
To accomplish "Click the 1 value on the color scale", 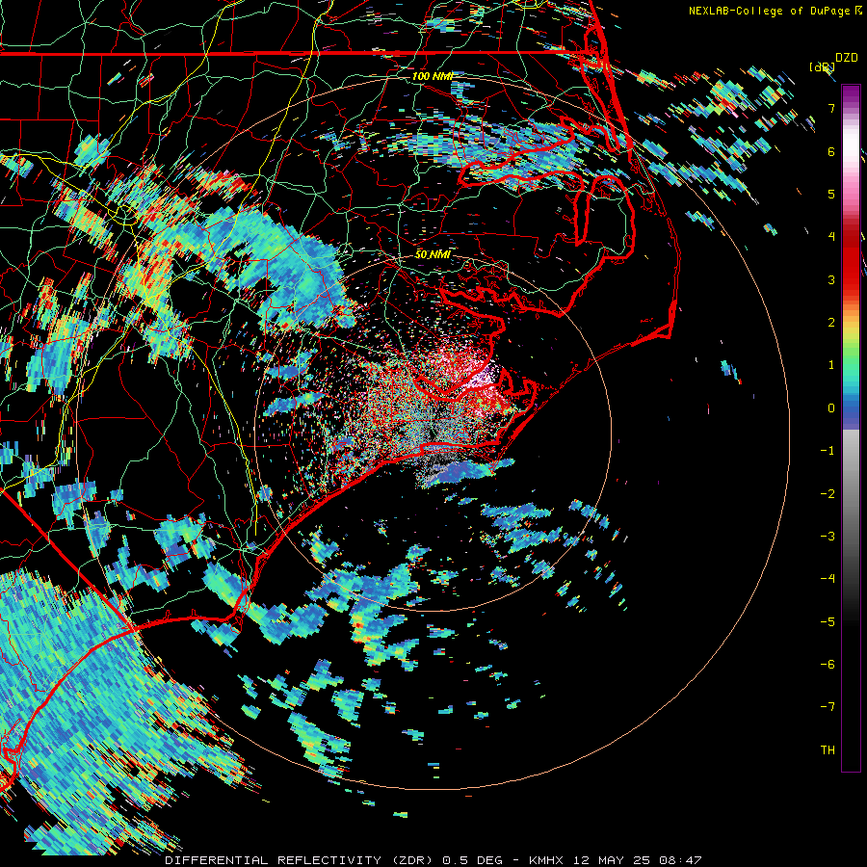I will [x=831, y=365].
